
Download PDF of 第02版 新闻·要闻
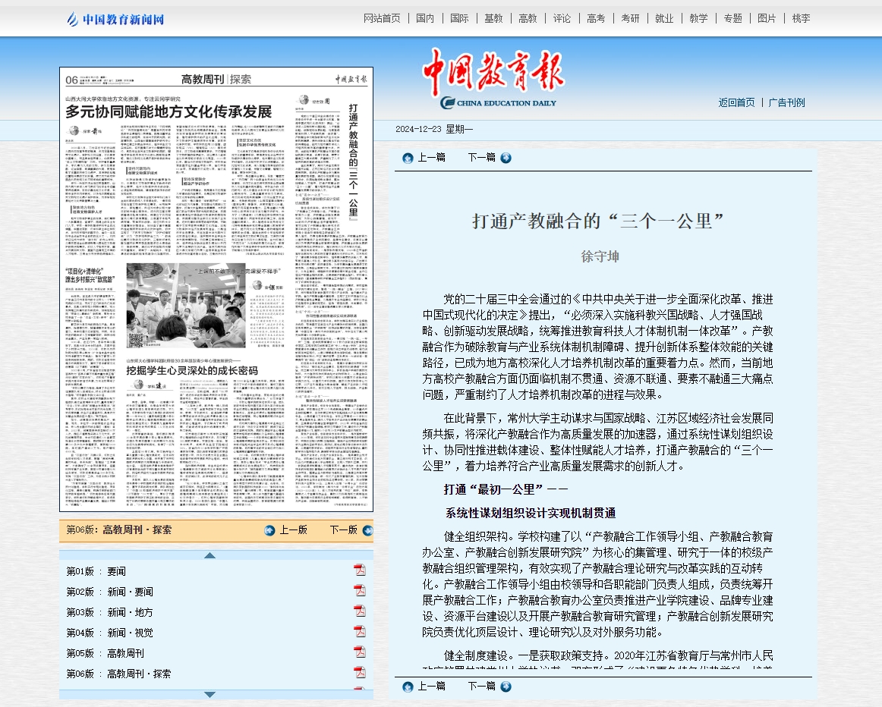[x=359, y=591]
